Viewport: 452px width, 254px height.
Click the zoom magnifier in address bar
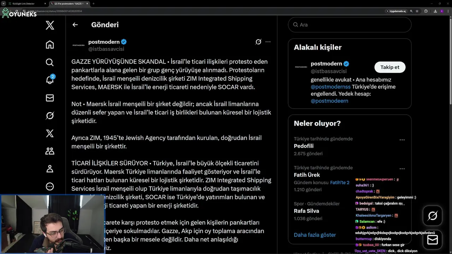[x=411, y=11]
